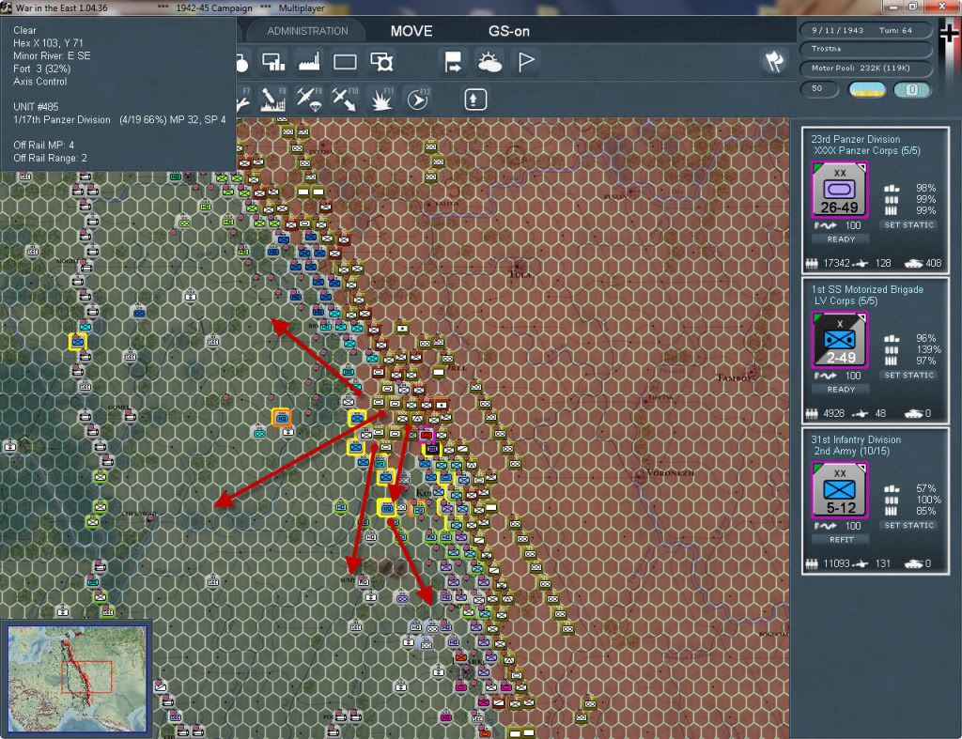
Task: Select the 31st Infantry Division unit counter
Action: pyautogui.click(x=839, y=490)
